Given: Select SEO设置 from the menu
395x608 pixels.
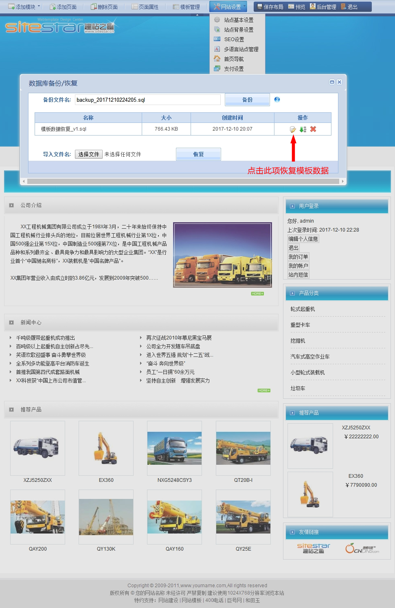Looking at the screenshot, I should click(234, 39).
